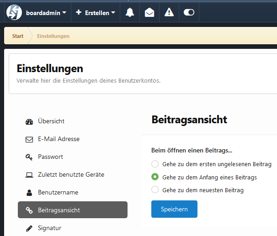
Task: Select 'Gehe zu dem neuesten Beitrag' radio
Action: [x=155, y=189]
